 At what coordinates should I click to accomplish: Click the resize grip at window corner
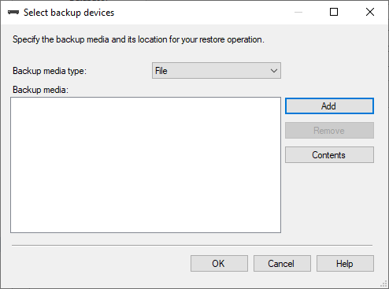(383, 284)
